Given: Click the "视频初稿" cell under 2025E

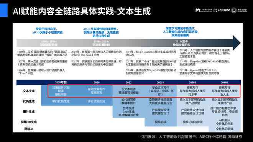Looking at the screenshot, I should click(x=161, y=122).
